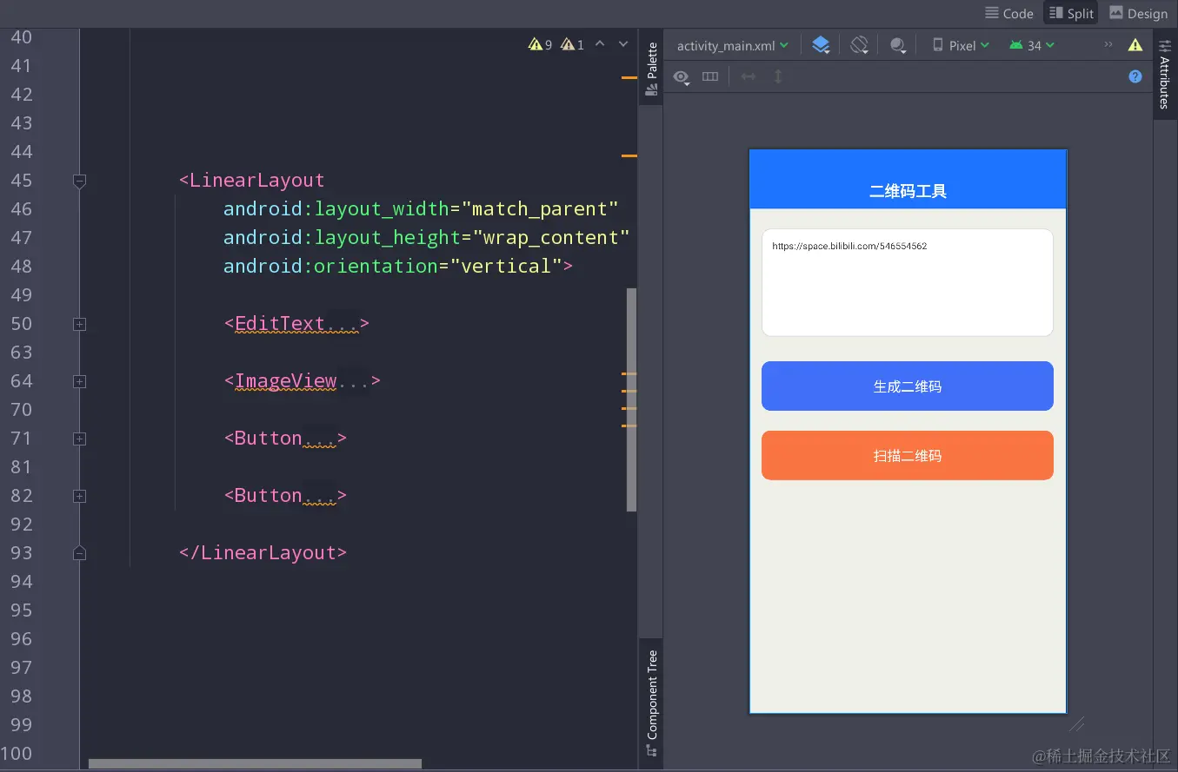Click the "match_parent" value
The width and height of the screenshot is (1178, 772).
[540, 208]
